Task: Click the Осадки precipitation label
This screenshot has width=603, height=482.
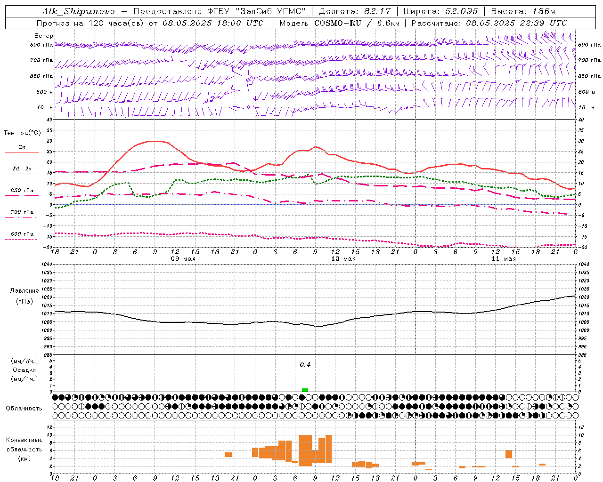Action: click(24, 370)
